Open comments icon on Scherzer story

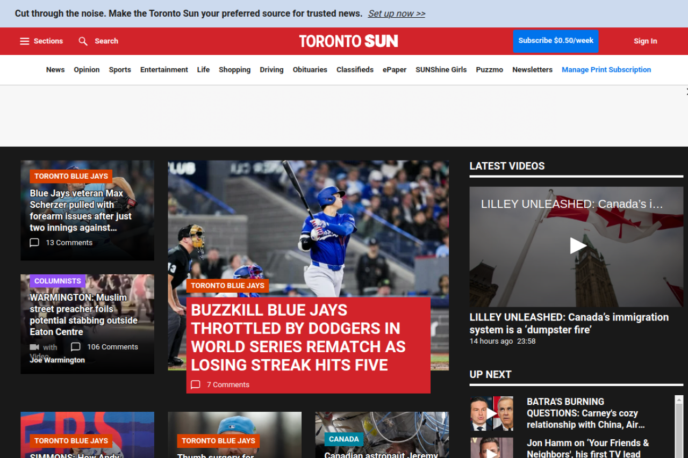click(x=34, y=243)
